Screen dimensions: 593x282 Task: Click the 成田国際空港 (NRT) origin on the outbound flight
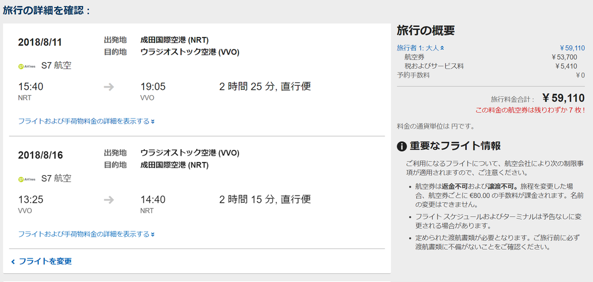coord(174,40)
